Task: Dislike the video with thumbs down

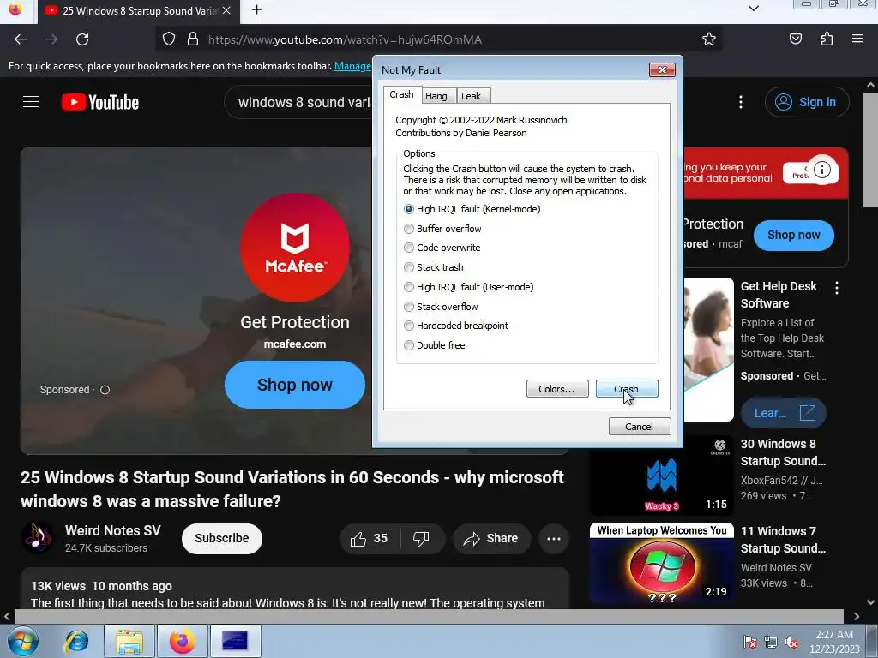Action: [x=421, y=539]
